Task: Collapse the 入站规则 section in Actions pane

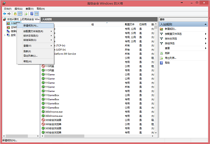Action: [205, 24]
